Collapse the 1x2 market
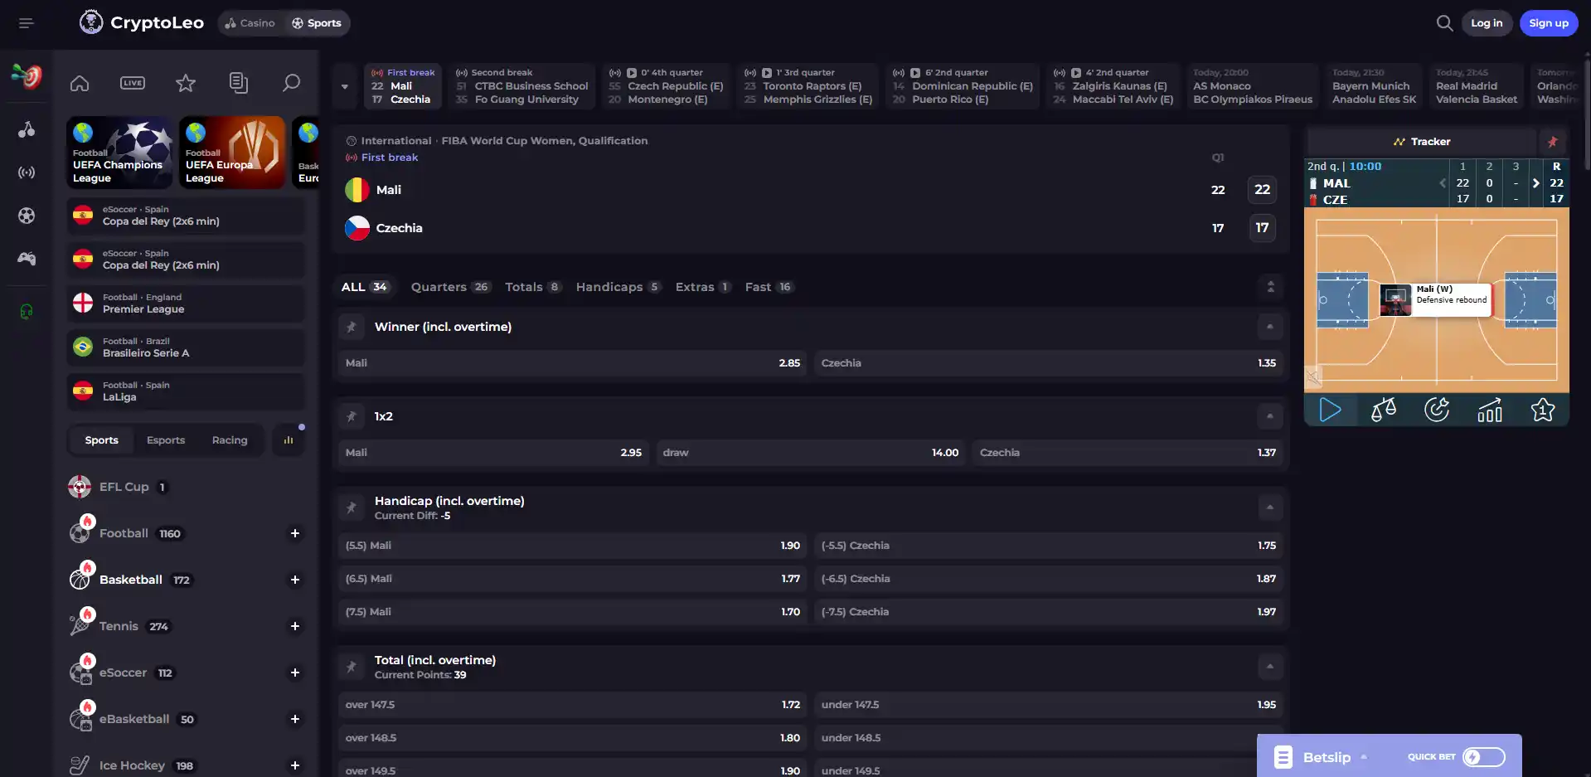Screen dimensions: 1591x777 tap(1269, 416)
